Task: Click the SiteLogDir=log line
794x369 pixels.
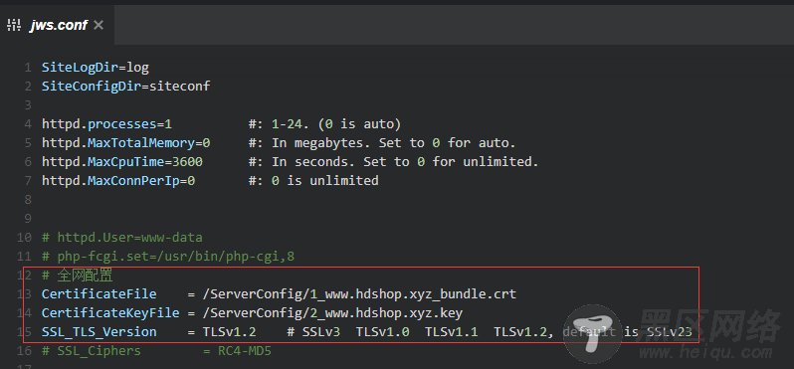Action: tap(96, 68)
